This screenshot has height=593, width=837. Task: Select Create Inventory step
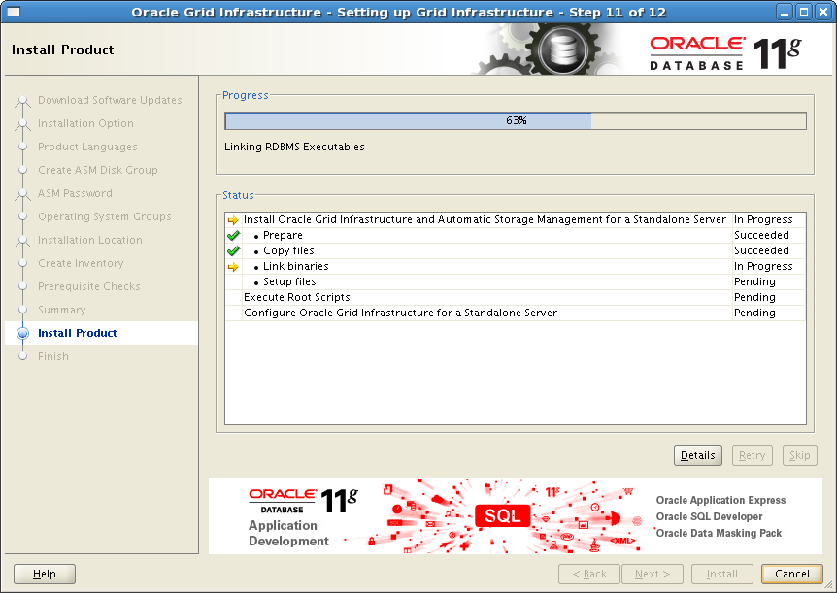[81, 263]
